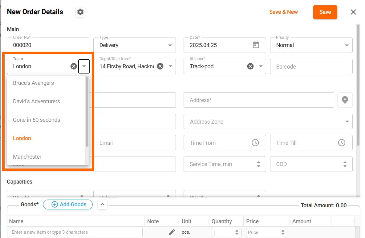365x238 pixels.
Task: Select Manchester from the team list
Action: (27, 157)
